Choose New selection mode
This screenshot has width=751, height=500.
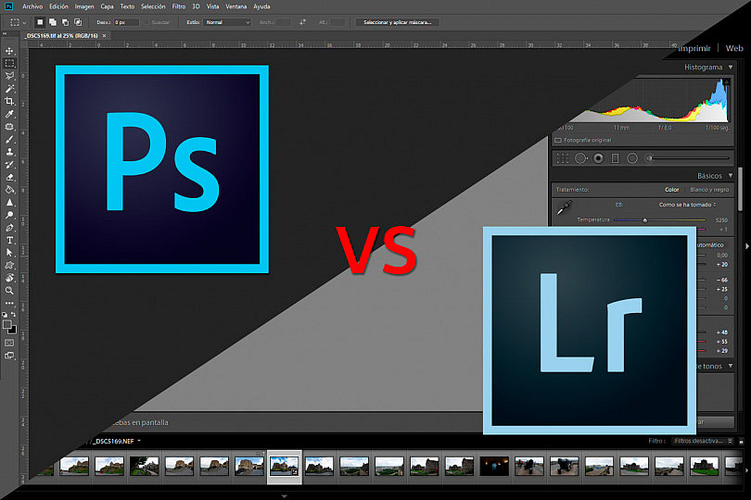pos(40,22)
